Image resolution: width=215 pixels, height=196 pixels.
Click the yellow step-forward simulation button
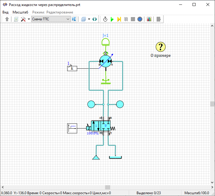click(x=119, y=19)
